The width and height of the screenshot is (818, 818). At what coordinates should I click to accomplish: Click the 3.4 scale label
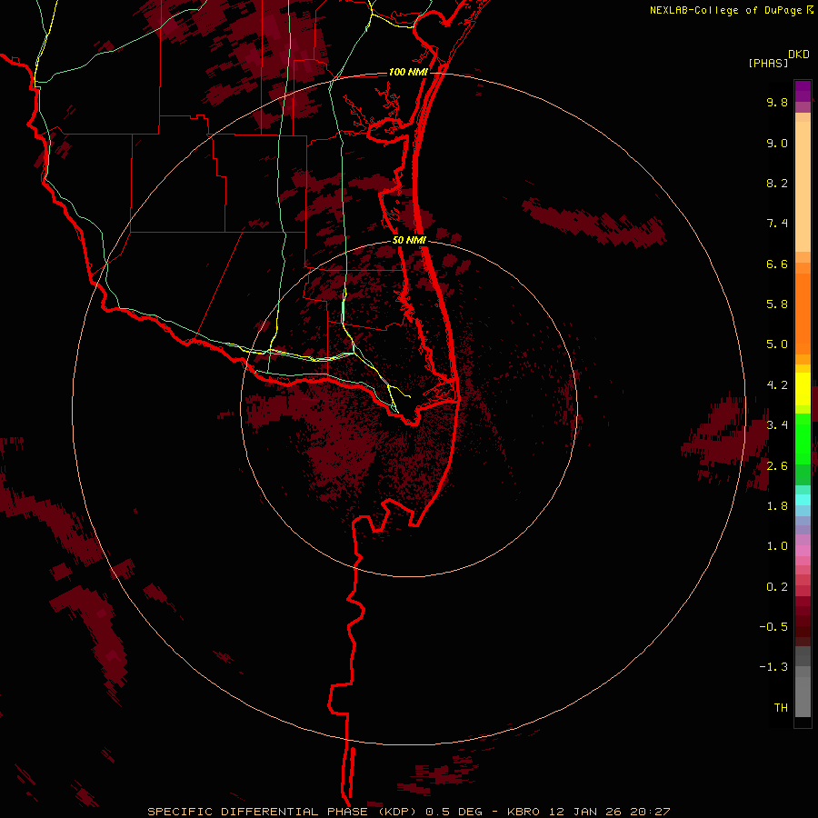[x=777, y=425]
